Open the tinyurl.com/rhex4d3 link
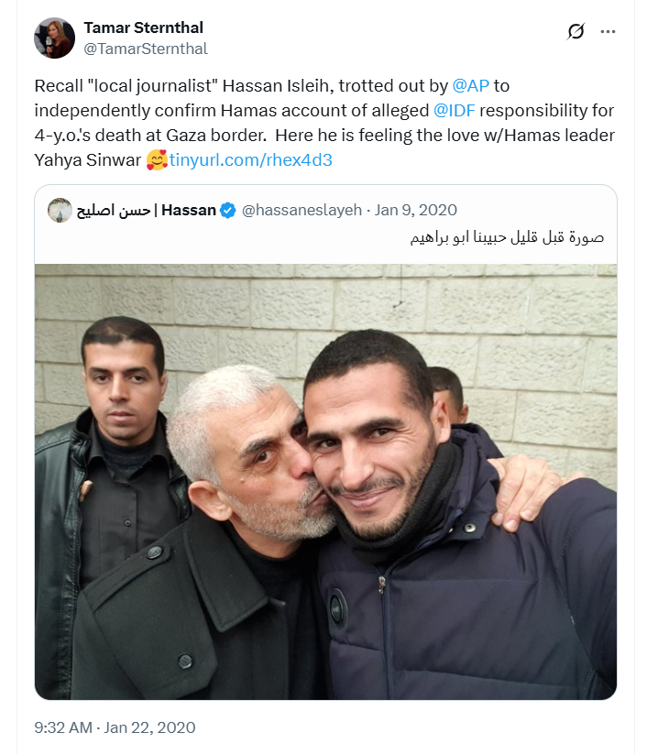This screenshot has height=754, width=647. (x=250, y=160)
